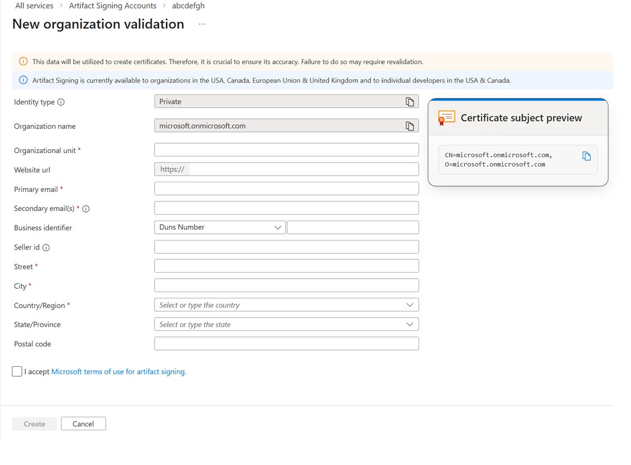Click into the Primary email field
The width and height of the screenshot is (631, 465).
coord(286,188)
